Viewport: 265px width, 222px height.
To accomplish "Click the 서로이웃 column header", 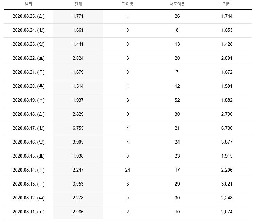I will (x=177, y=4).
